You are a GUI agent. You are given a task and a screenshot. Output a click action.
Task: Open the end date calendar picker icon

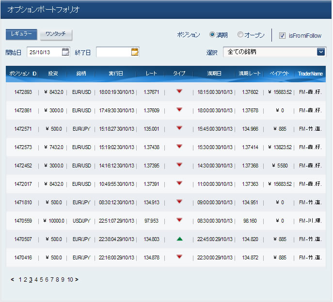[135, 52]
